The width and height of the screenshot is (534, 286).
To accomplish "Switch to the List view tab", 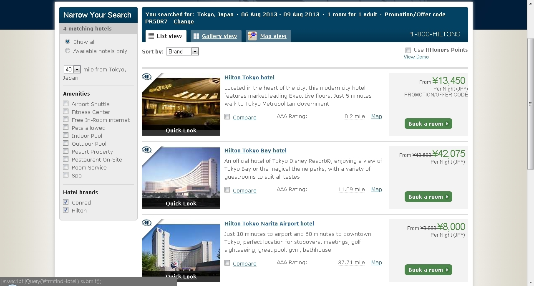I will click(x=166, y=36).
